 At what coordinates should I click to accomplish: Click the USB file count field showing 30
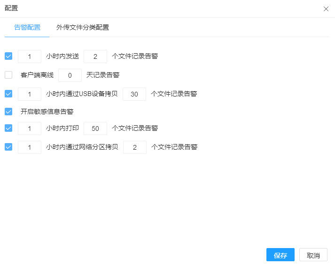click(x=134, y=94)
